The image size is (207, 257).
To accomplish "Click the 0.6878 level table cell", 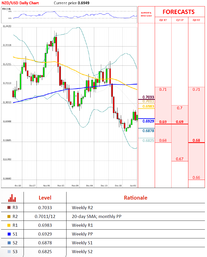I will point(45,243).
